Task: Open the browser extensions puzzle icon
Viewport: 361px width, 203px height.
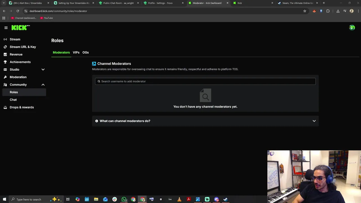Action: pyautogui.click(x=328, y=11)
